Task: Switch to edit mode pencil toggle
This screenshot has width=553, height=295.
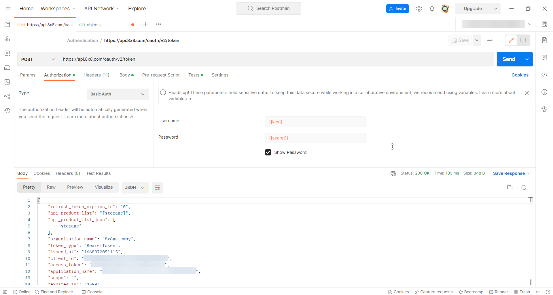Action: tap(511, 40)
